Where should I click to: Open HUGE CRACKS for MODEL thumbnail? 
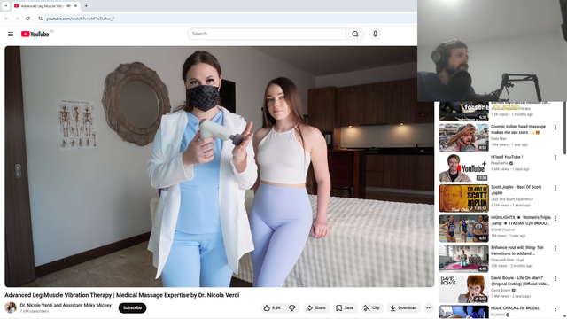click(x=464, y=312)
